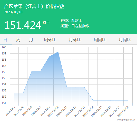Image resolution: width=137 pixels, height=122 pixels.
Task: Open the 月环比 tab
Action: tap(75, 40)
